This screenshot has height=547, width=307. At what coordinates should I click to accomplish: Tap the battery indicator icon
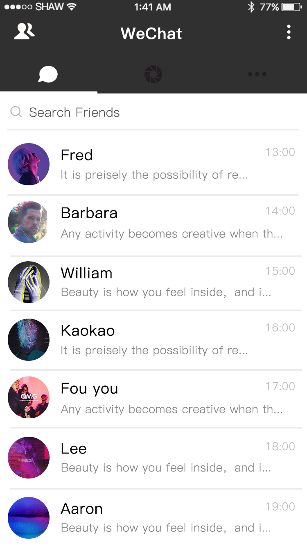coord(291,7)
